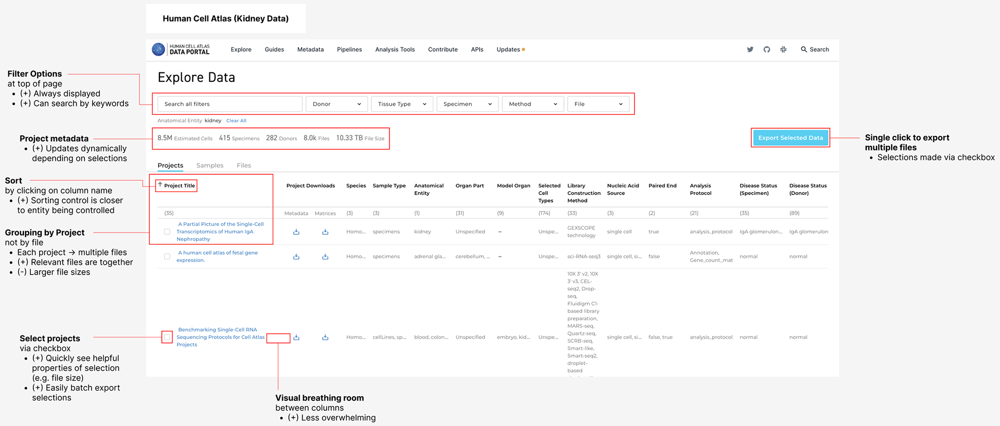Tick the Benchmarking Single-Cell RNA project checkbox
Screen dimensions: 1000x426
[167, 337]
